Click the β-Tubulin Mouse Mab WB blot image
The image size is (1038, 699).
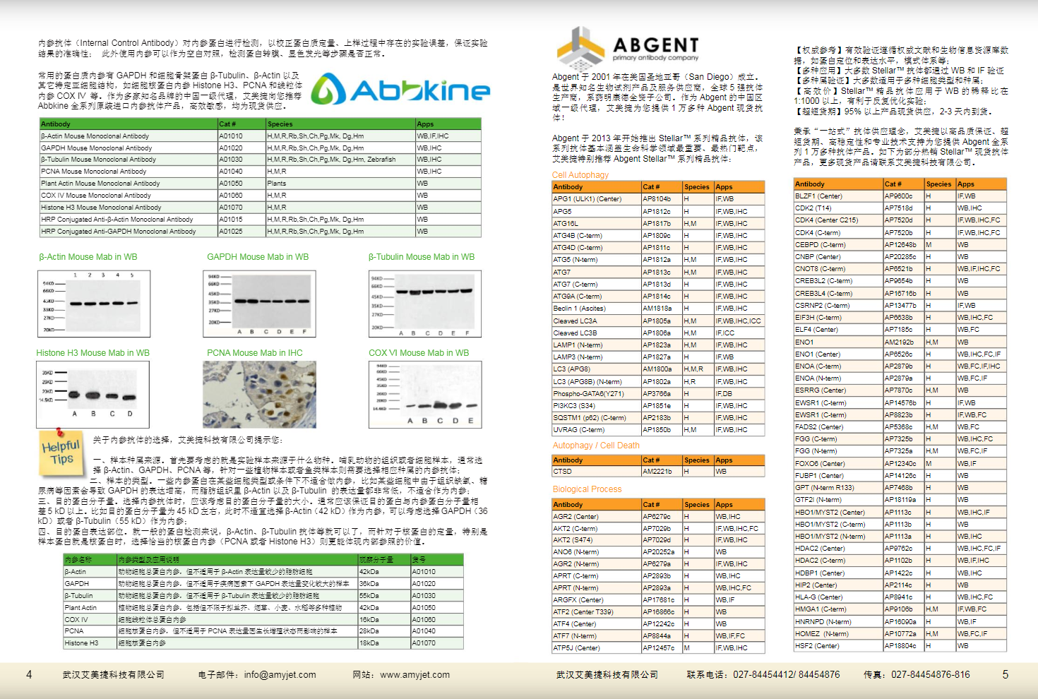pyautogui.click(x=424, y=304)
